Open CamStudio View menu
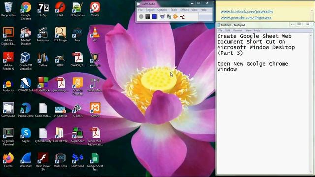This screenshot has height=177, width=315. pos(194,10)
